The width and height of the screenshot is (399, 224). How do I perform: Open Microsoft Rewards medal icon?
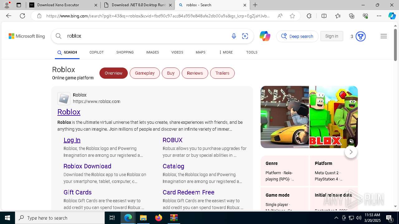click(361, 36)
